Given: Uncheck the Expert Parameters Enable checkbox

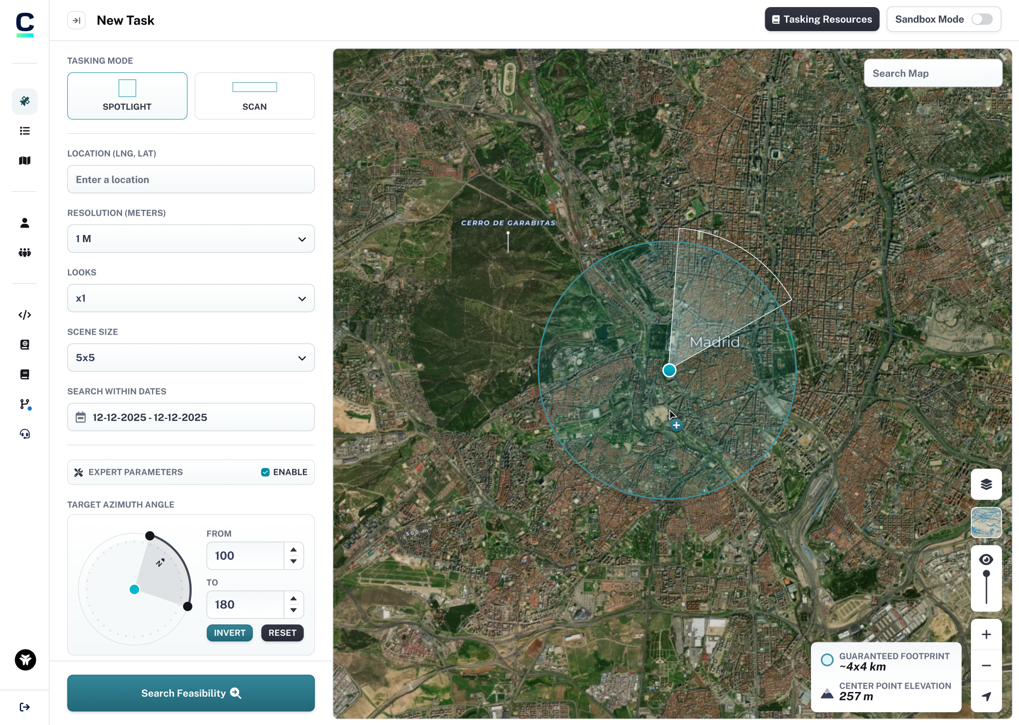Looking at the screenshot, I should (265, 472).
